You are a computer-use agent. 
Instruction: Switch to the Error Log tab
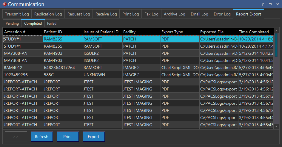tap(222, 14)
